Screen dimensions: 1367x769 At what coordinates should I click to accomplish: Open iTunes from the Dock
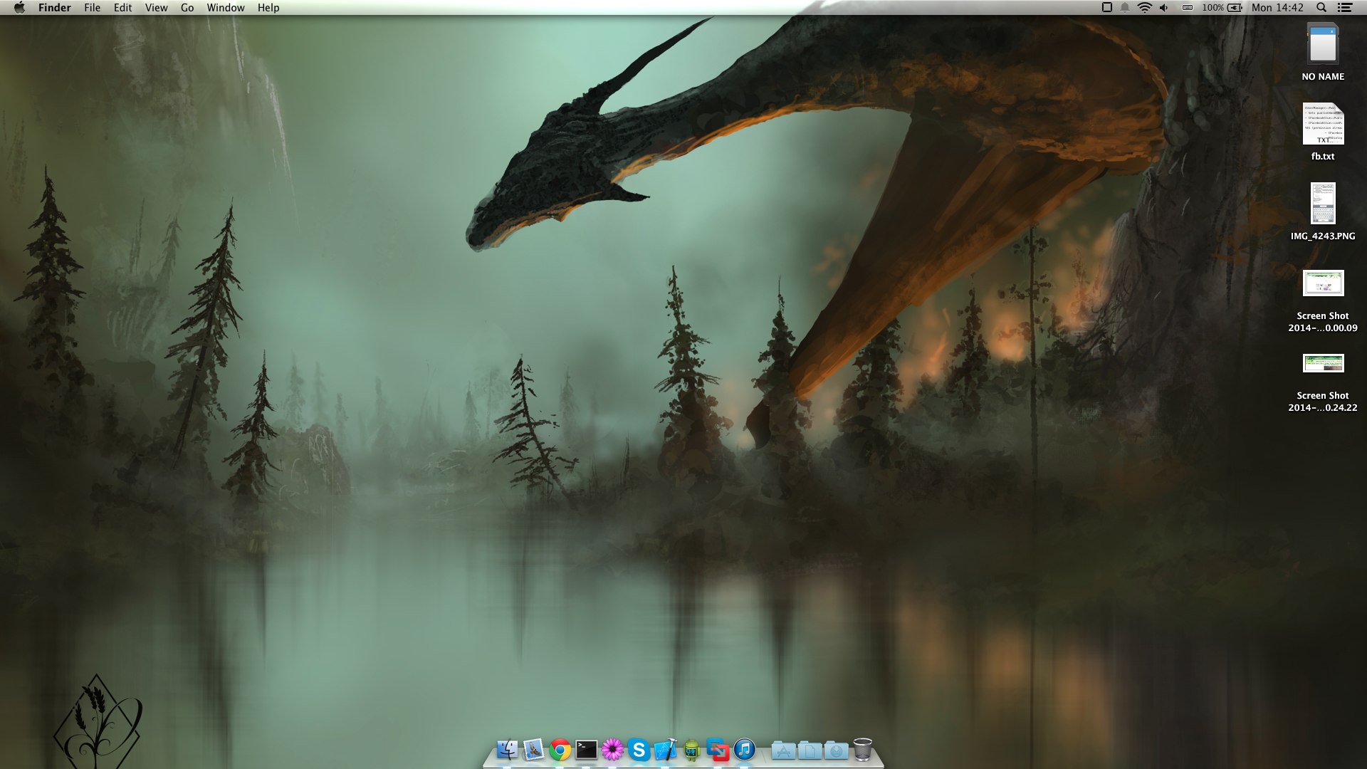click(745, 750)
